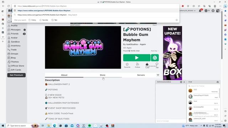Expand the Past Day dropdown
This screenshot has height=128, width=228.
[155, 51]
